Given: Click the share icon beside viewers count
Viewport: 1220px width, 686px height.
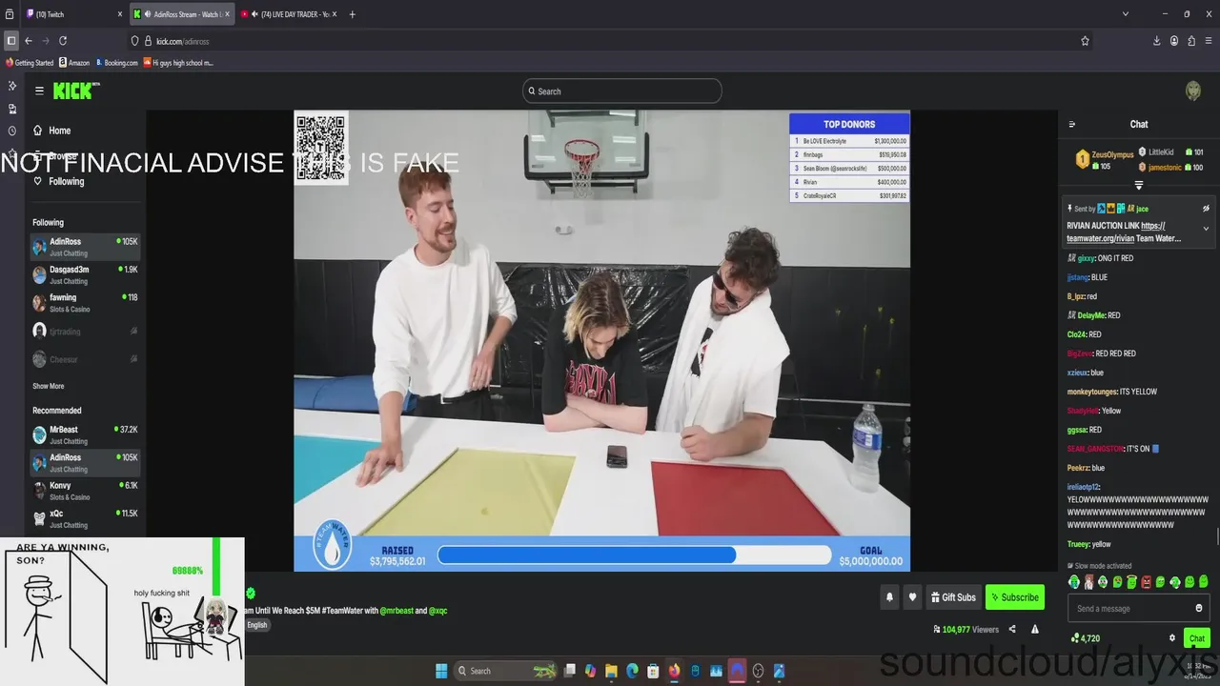Looking at the screenshot, I should point(1012,629).
